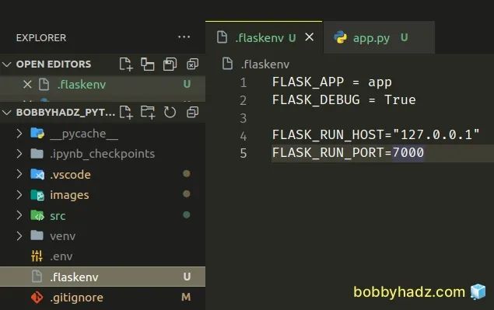Click the .env settings sliders icon
The height and width of the screenshot is (310, 494).
[37, 256]
